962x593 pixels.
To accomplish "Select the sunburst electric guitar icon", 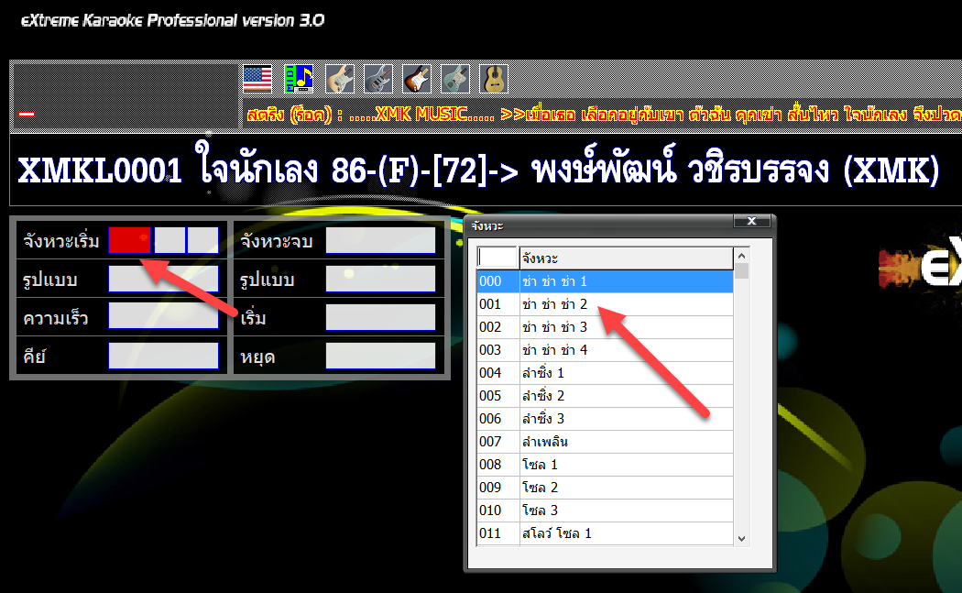I will [x=417, y=79].
